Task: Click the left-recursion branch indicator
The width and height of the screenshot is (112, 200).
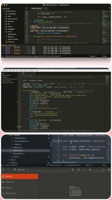Action: tap(54, 165)
